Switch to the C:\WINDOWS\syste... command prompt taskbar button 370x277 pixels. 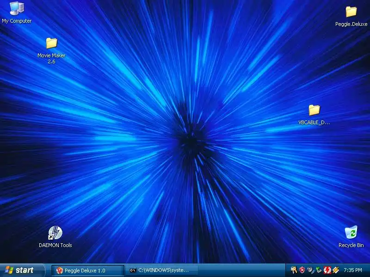click(161, 271)
